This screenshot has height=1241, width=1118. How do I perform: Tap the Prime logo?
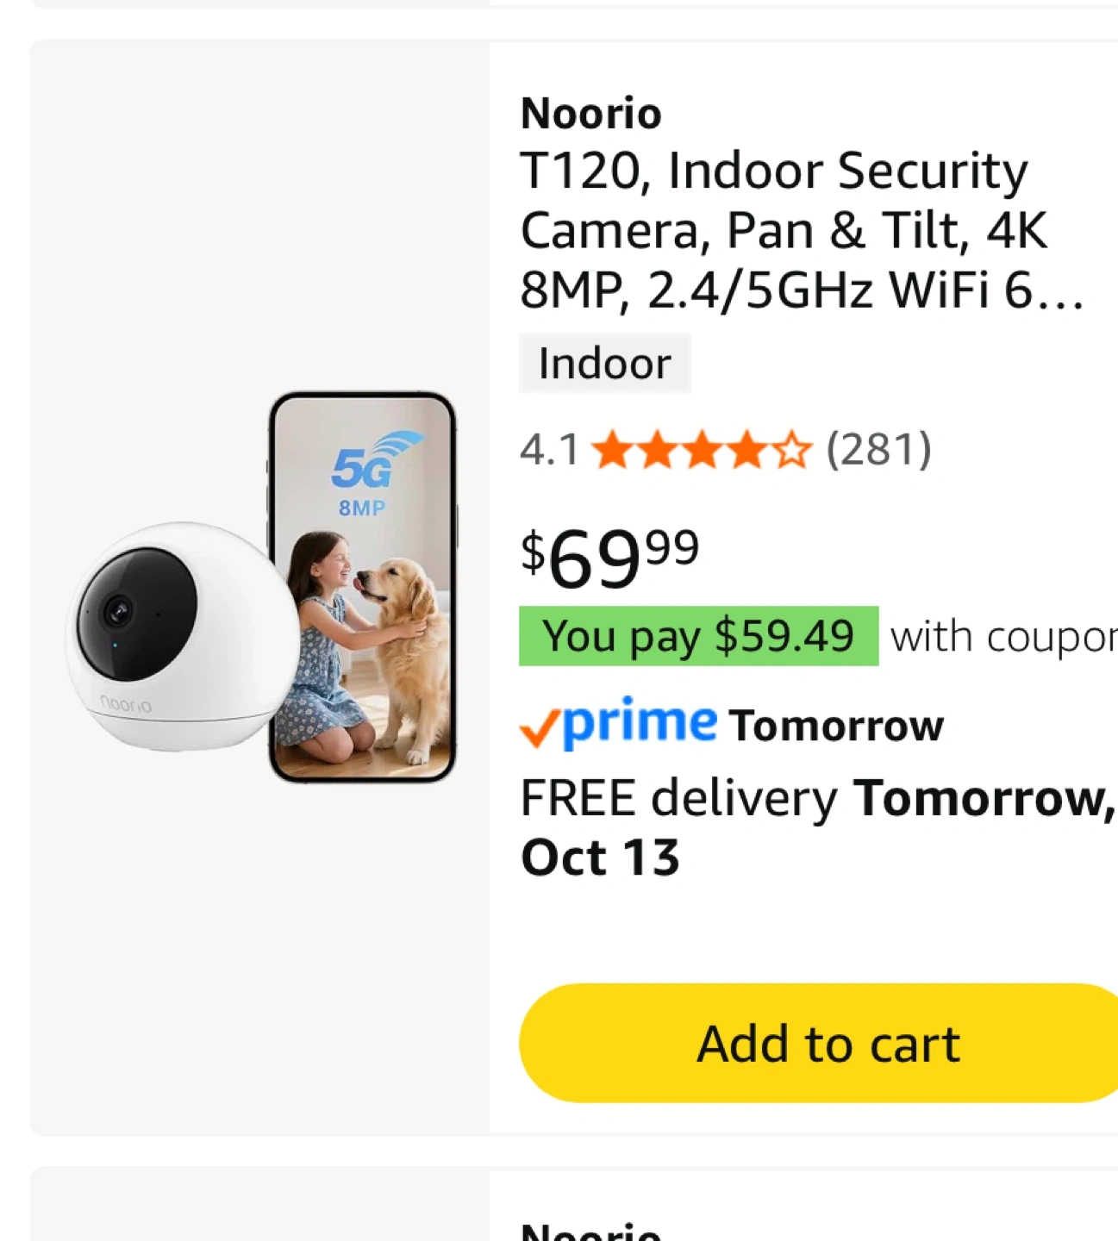tap(640, 723)
